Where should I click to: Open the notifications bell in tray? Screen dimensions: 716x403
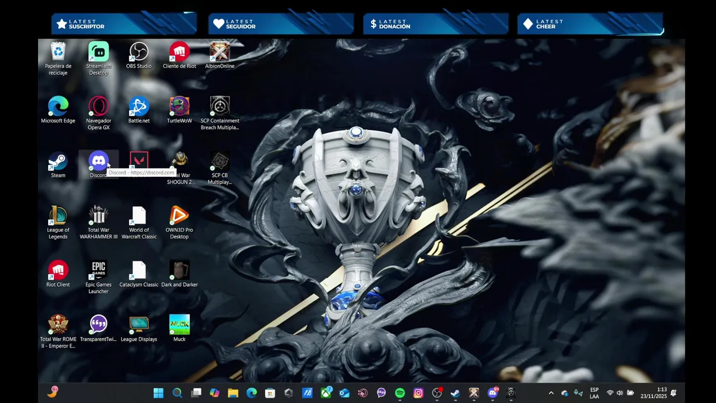point(673,393)
